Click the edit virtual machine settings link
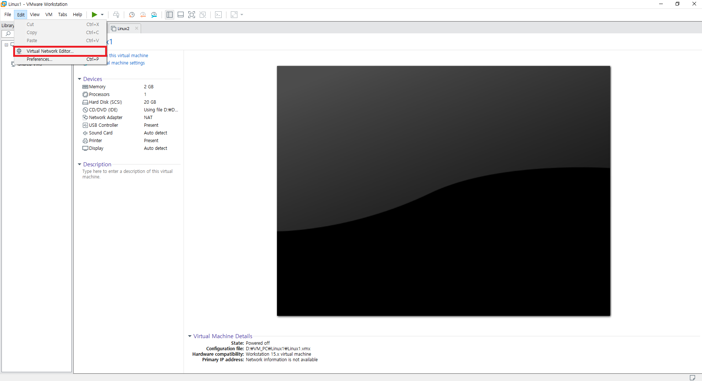Screen dimensions: 702x381 [126, 63]
